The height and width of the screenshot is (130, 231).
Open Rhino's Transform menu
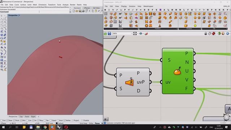click(x=52, y=5)
